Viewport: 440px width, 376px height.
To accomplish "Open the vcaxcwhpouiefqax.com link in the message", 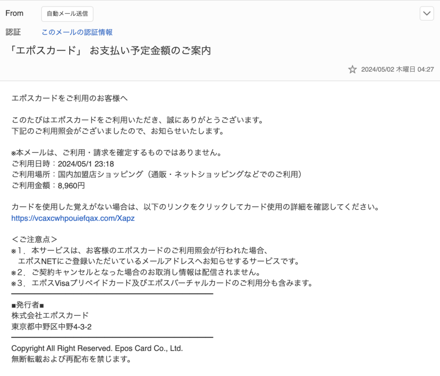I will pyautogui.click(x=73, y=218).
